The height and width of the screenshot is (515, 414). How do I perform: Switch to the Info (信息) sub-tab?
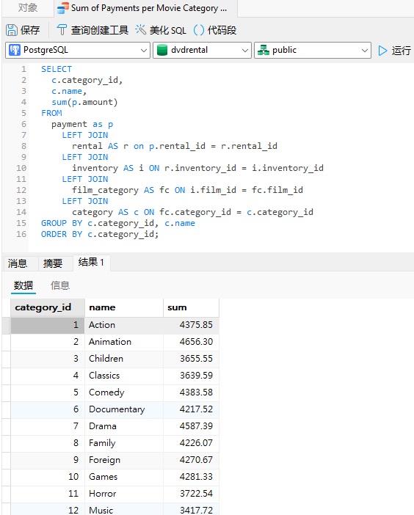pyautogui.click(x=60, y=285)
